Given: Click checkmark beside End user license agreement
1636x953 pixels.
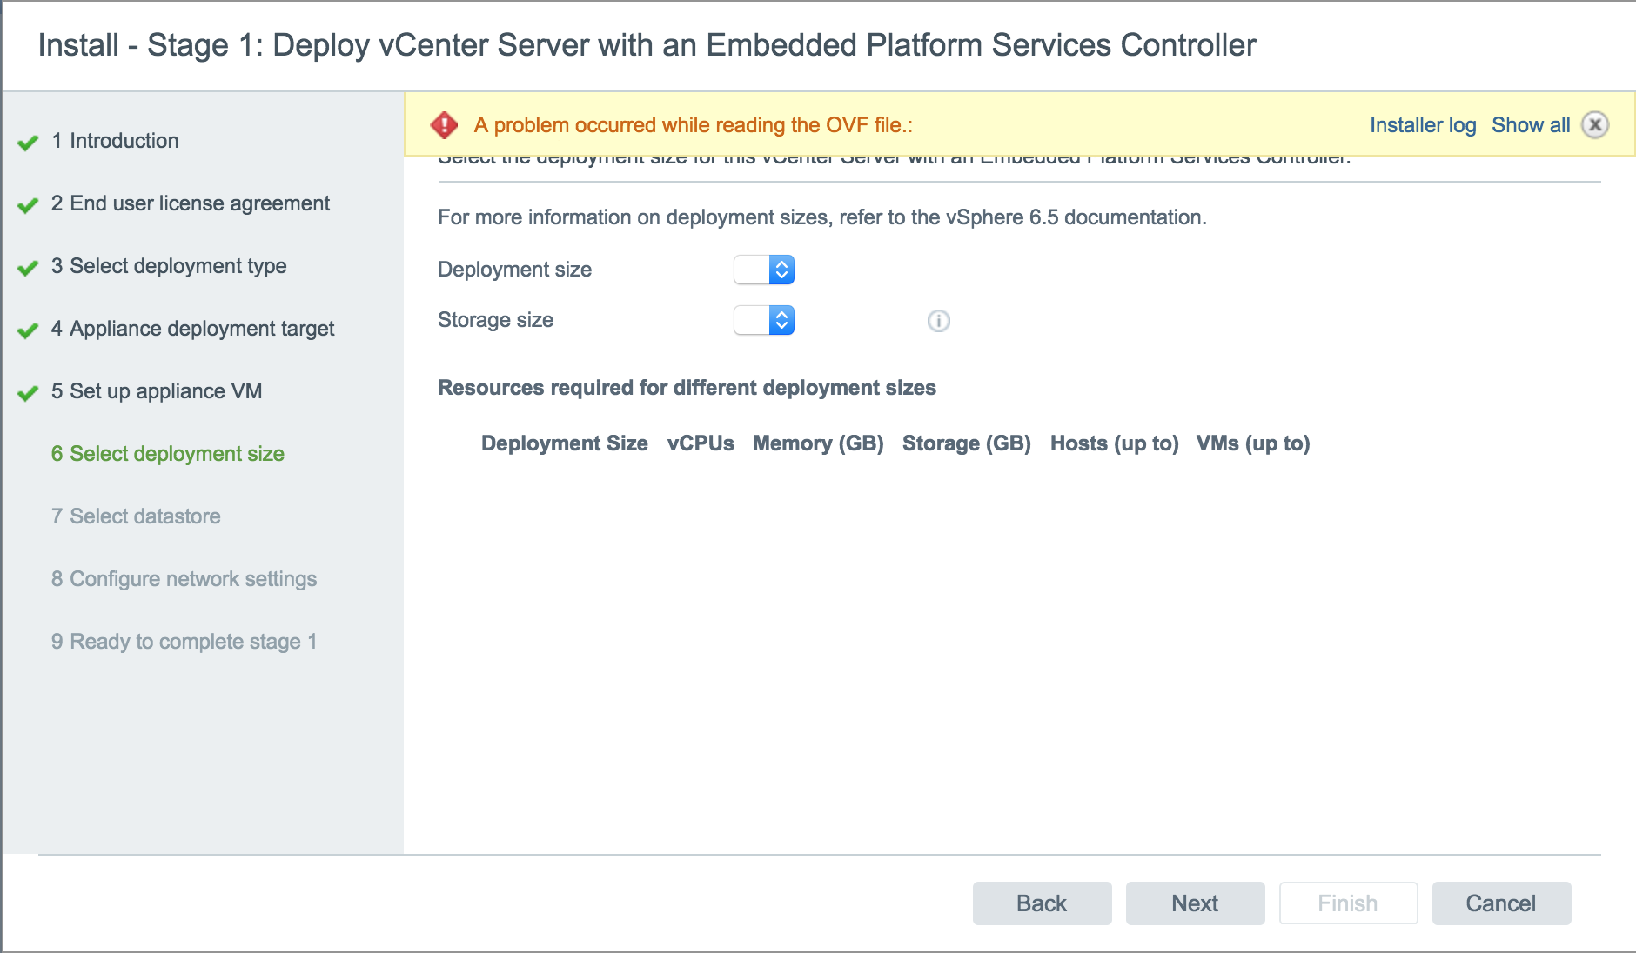Looking at the screenshot, I should tap(28, 205).
